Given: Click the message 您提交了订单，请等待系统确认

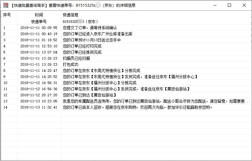Looking at the screenshot, I should [90, 28].
